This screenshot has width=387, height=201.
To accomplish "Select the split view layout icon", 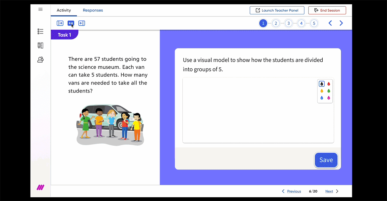I will pyautogui.click(x=71, y=23).
